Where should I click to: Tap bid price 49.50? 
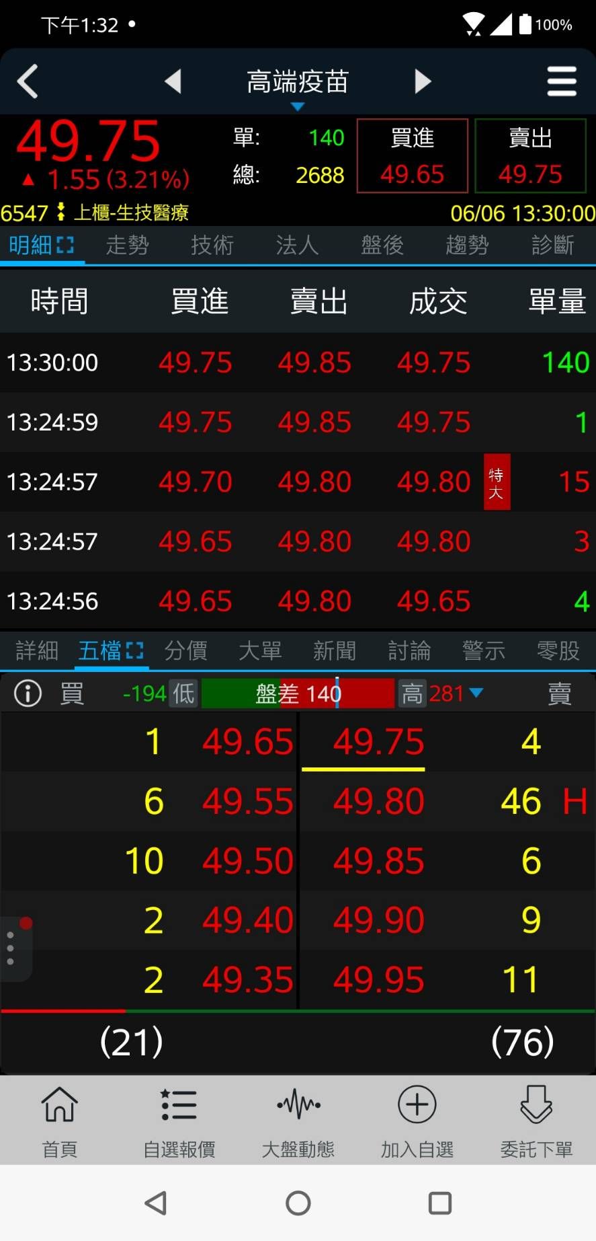click(x=248, y=861)
